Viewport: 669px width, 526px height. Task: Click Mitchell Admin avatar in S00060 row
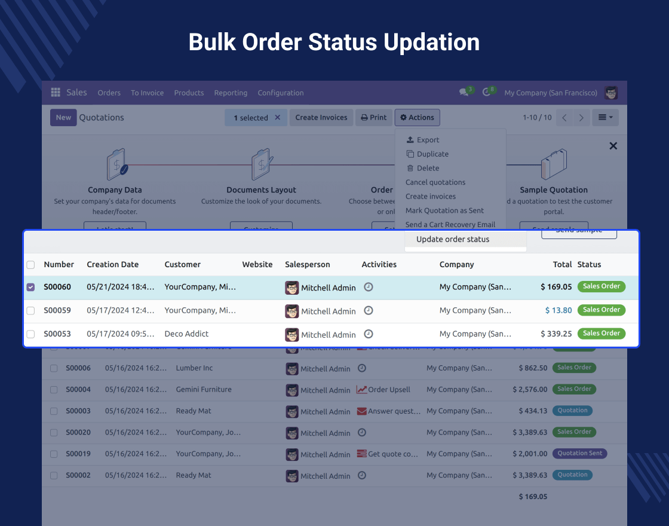292,288
